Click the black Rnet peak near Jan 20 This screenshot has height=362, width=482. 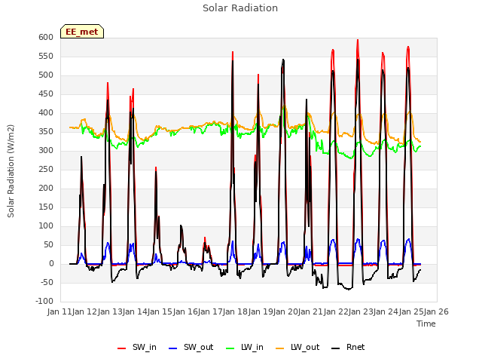point(283,60)
